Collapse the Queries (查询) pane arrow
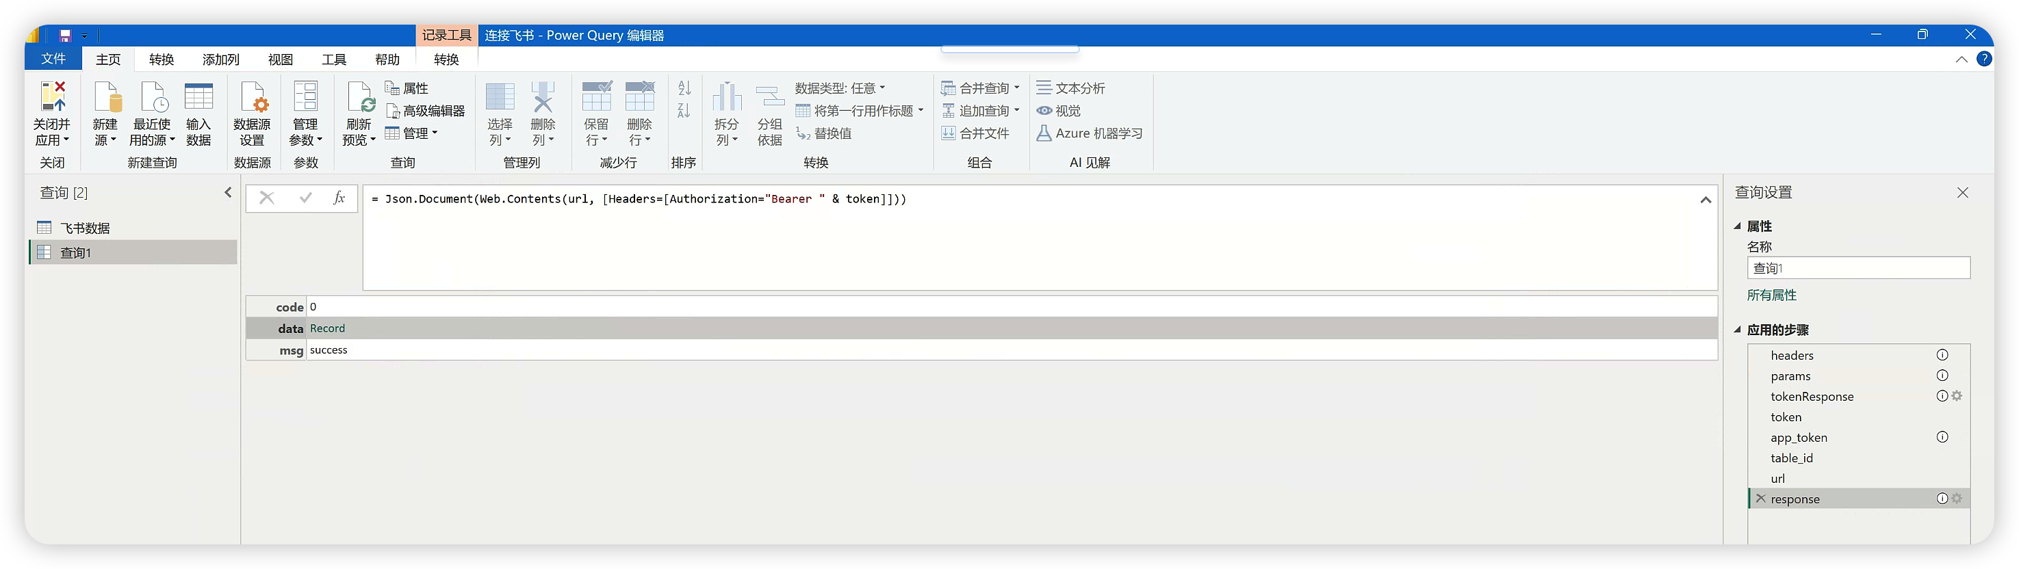 [228, 191]
